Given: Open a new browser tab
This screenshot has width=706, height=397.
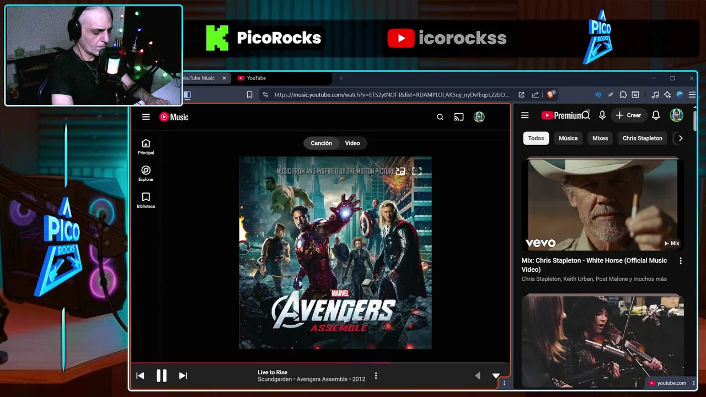Looking at the screenshot, I should point(341,78).
